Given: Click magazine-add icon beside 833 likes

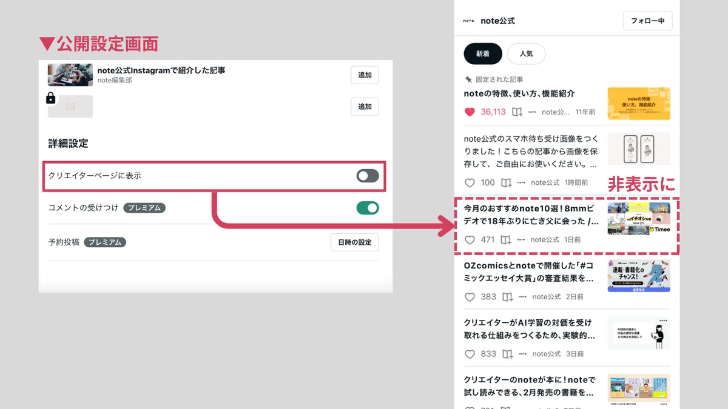Looking at the screenshot, I should (507, 354).
